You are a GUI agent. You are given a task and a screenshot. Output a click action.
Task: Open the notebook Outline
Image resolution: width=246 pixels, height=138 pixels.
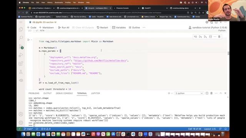(134, 28)
